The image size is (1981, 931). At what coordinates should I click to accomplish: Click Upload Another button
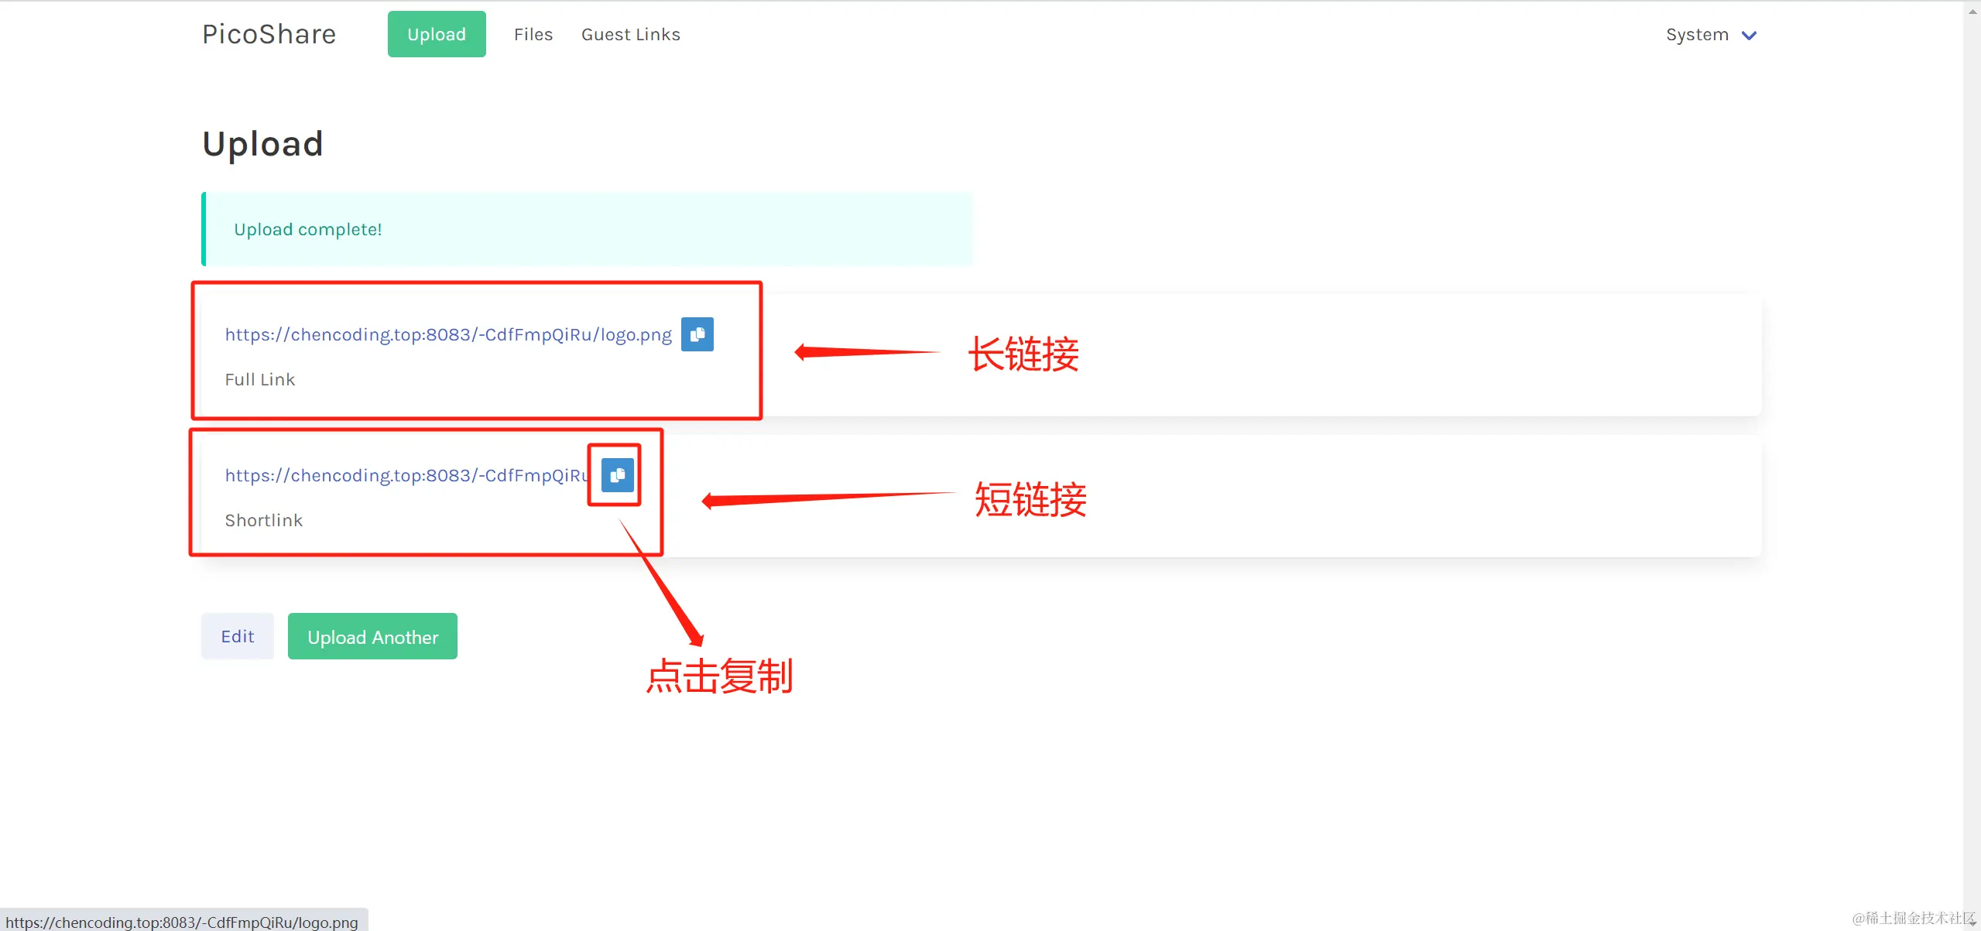[372, 636]
